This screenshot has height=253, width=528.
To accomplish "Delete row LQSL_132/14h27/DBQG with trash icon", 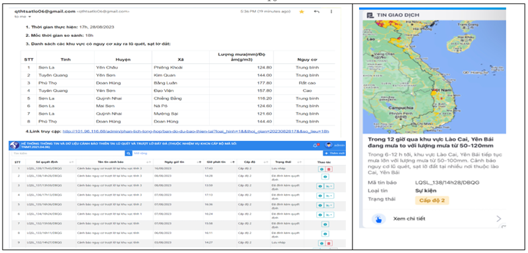I will (x=329, y=243).
